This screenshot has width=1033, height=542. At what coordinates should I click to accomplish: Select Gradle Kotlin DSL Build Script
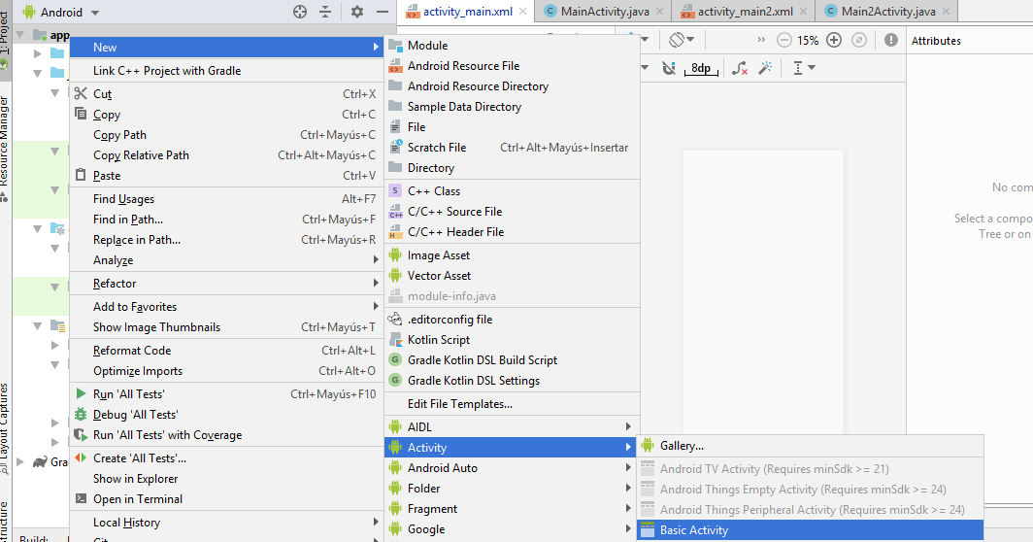pos(512,360)
